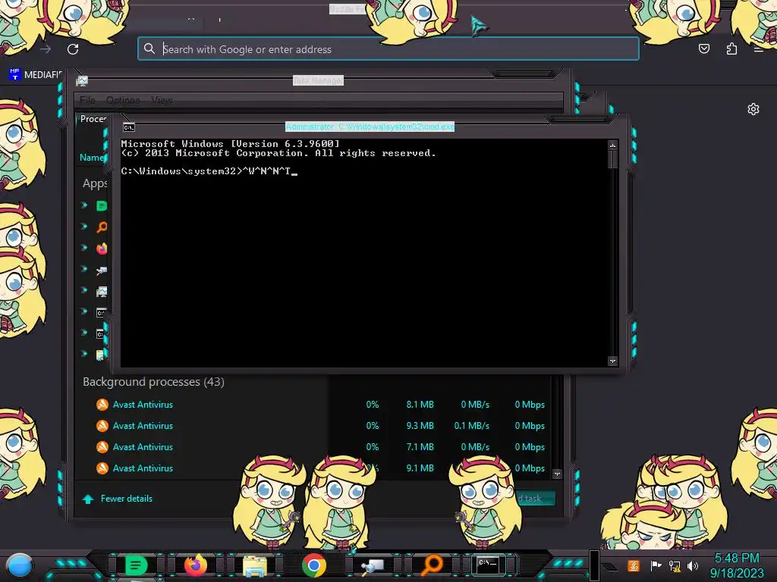777x582 pixels.
Task: Expand the green notes app row
Action: [x=84, y=205]
